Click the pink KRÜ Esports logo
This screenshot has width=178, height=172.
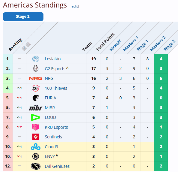(x=36, y=127)
